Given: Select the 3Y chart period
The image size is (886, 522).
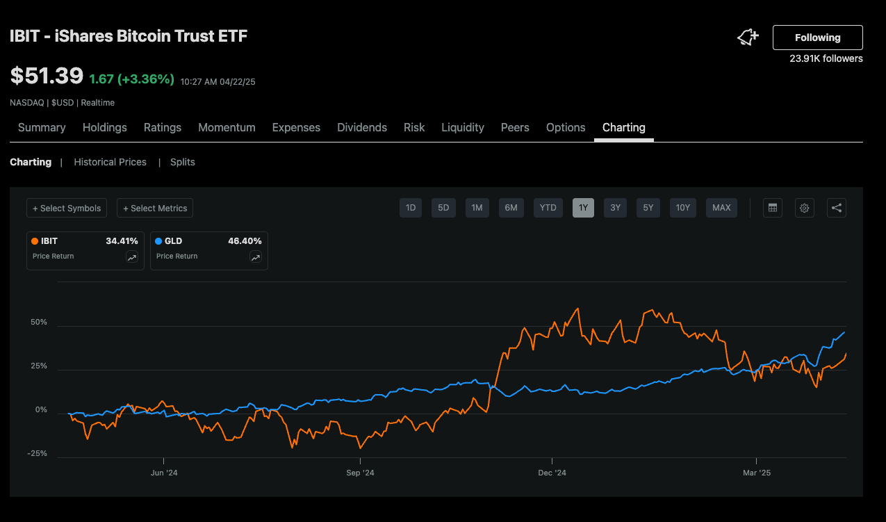Looking at the screenshot, I should click(x=614, y=207).
